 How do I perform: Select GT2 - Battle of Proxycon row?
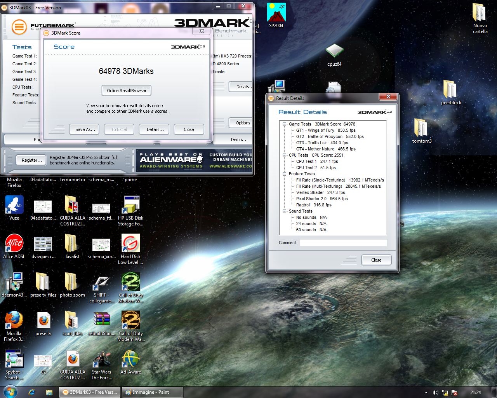point(330,137)
